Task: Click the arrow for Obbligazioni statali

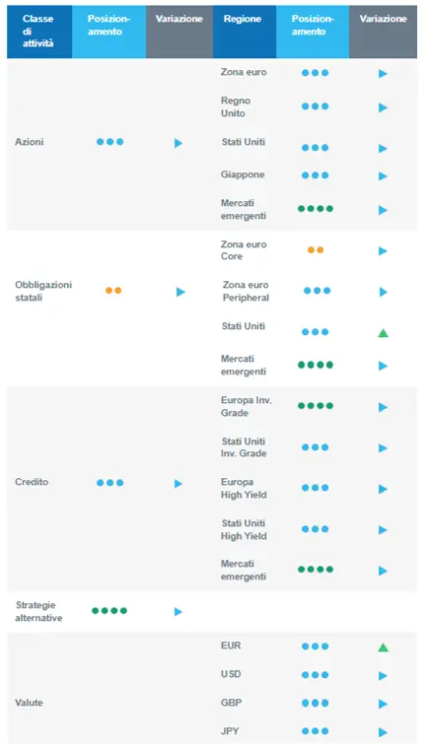Action: [x=180, y=292]
